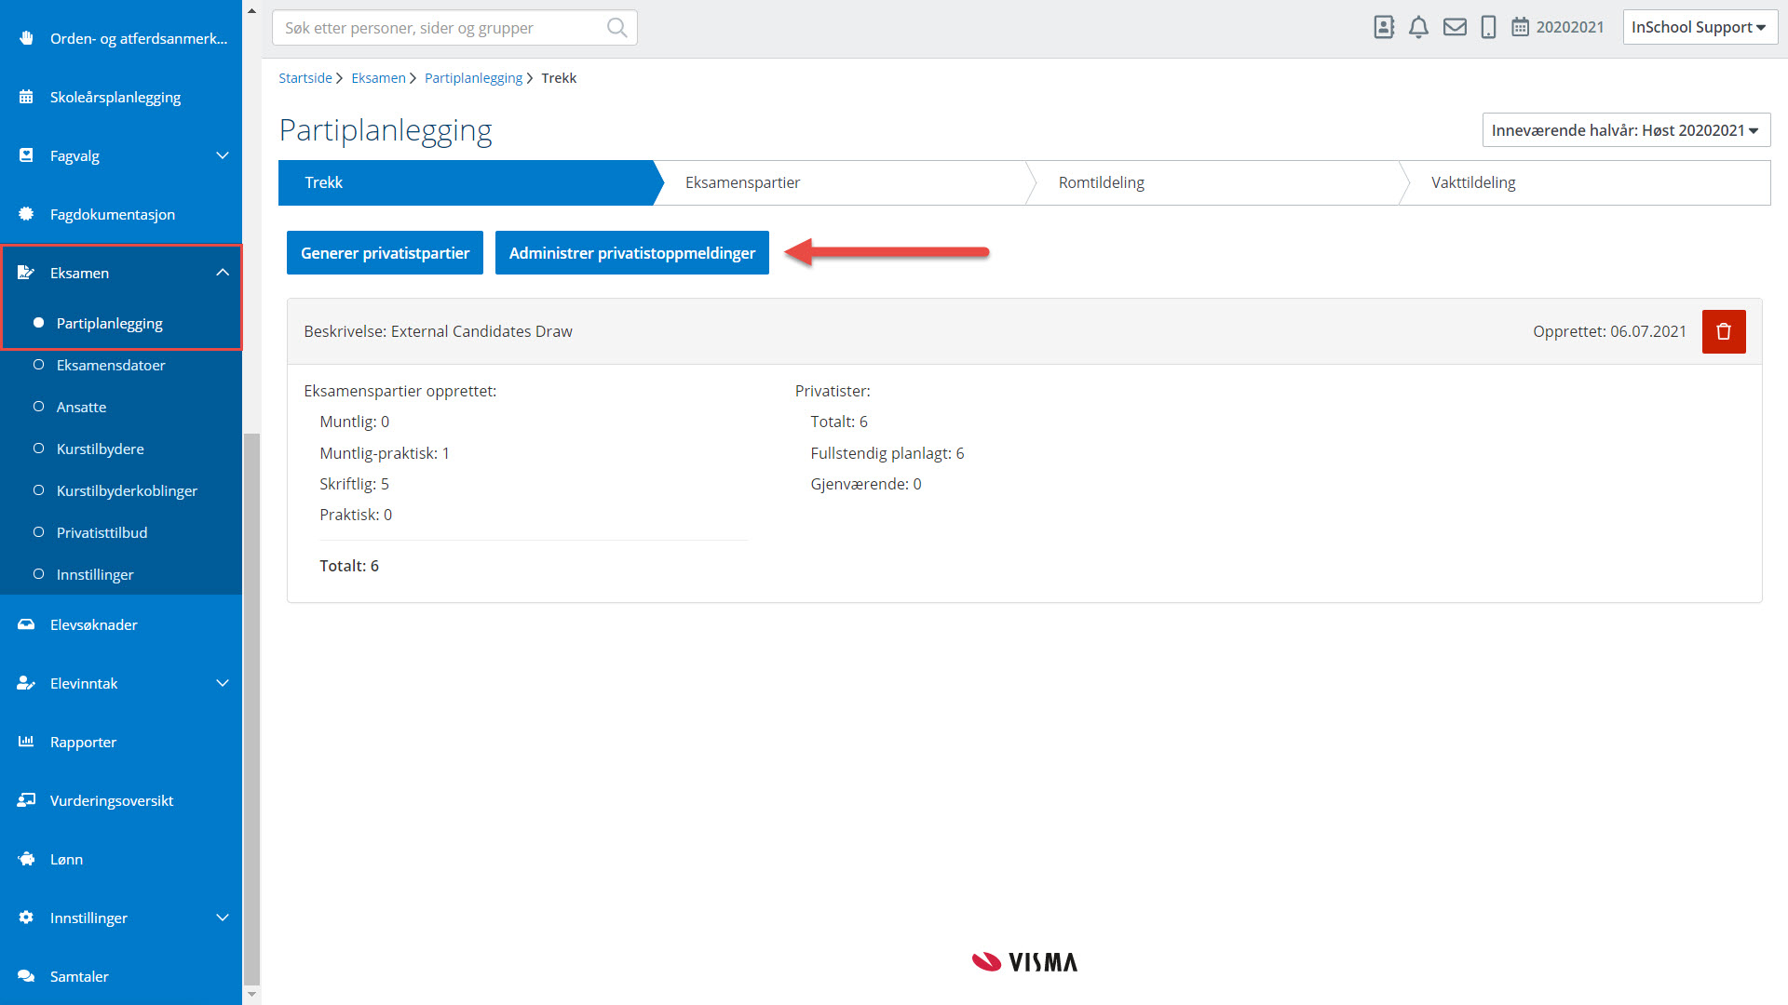Click the calendar icon beside 20202021
1788x1005 pixels.
pos(1520,27)
